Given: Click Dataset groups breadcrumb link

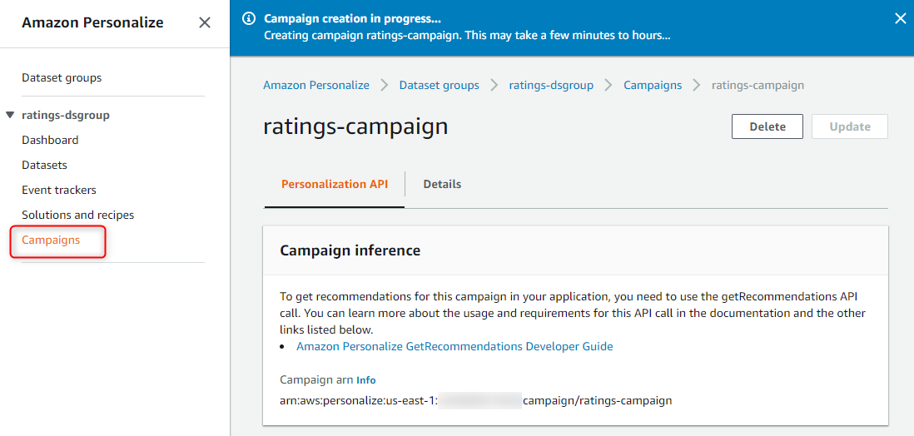Looking at the screenshot, I should click(x=439, y=85).
